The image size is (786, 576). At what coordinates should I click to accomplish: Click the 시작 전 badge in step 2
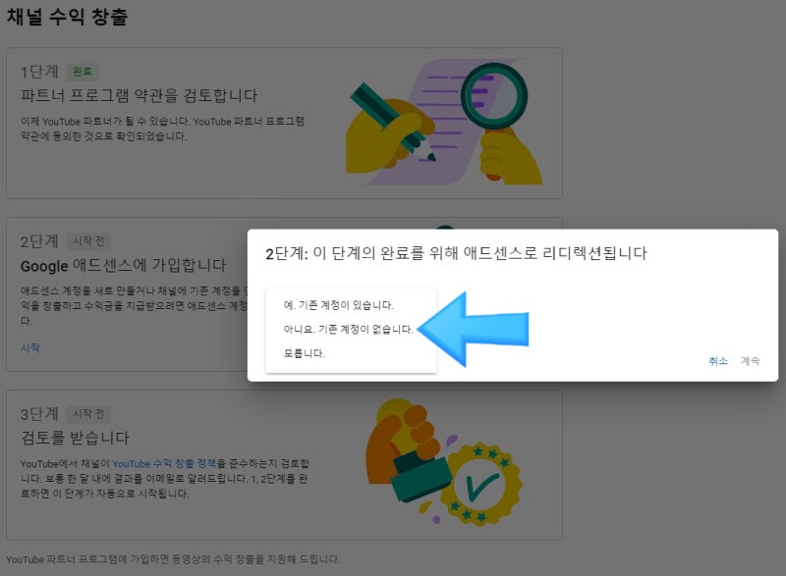(88, 241)
